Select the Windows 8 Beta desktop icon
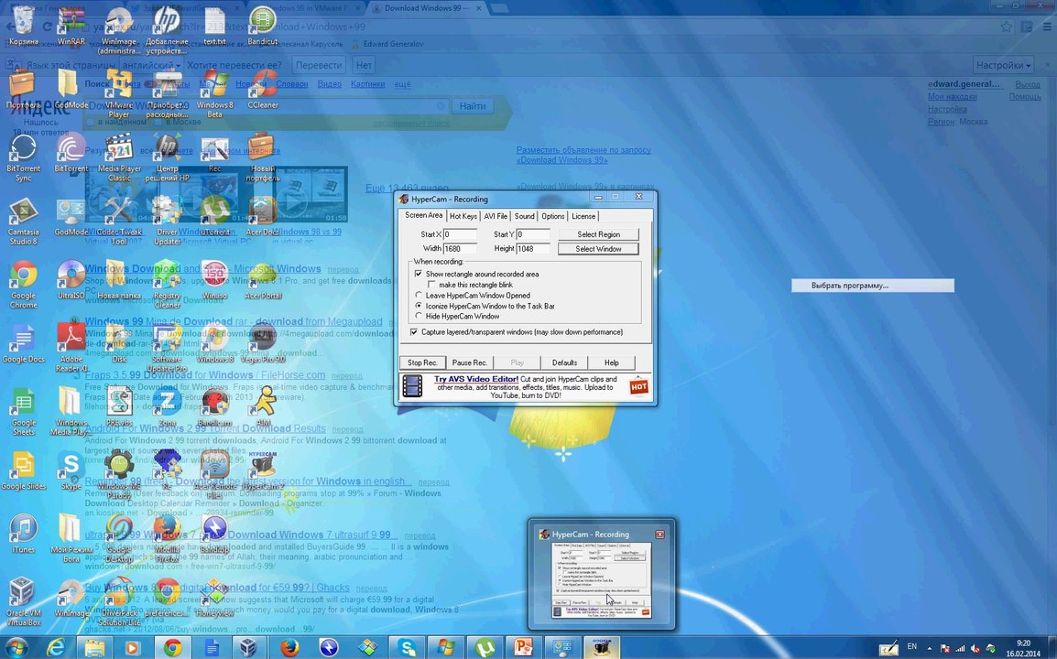Screen dimensions: 1057x659 [214, 93]
